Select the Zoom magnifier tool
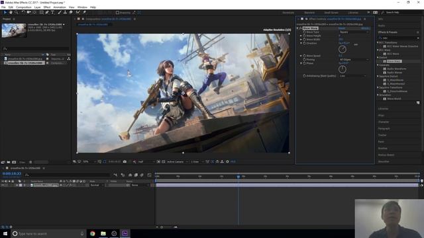 (x=17, y=13)
